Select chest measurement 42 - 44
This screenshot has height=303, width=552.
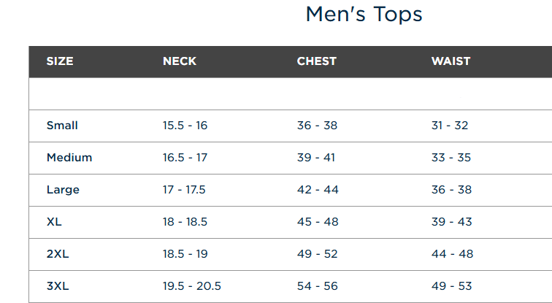318,190
